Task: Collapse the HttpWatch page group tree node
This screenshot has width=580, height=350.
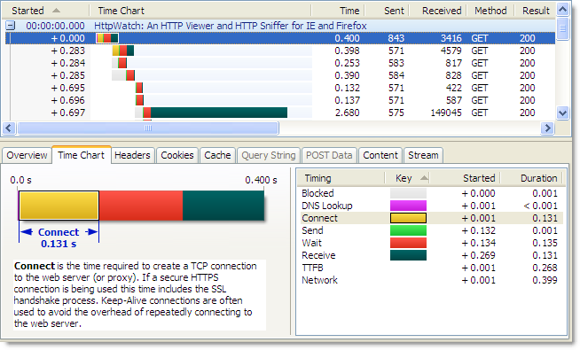Action: [11, 26]
